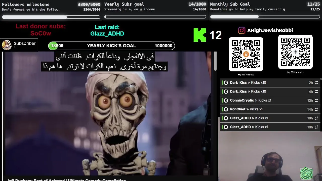Click the Kick icon beside Glazz_ADHD upper row

pyautogui.click(x=226, y=118)
